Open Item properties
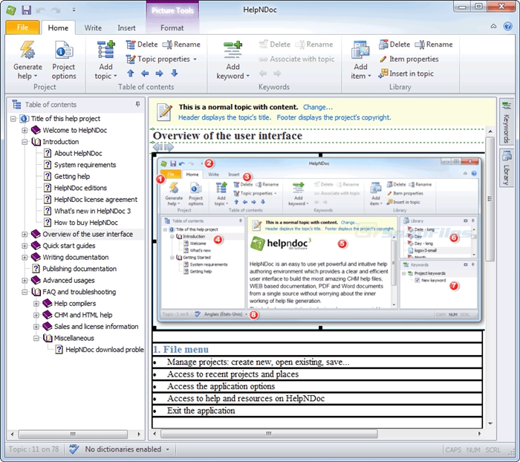Image resolution: width=520 pixels, height=462 pixels. click(409, 59)
